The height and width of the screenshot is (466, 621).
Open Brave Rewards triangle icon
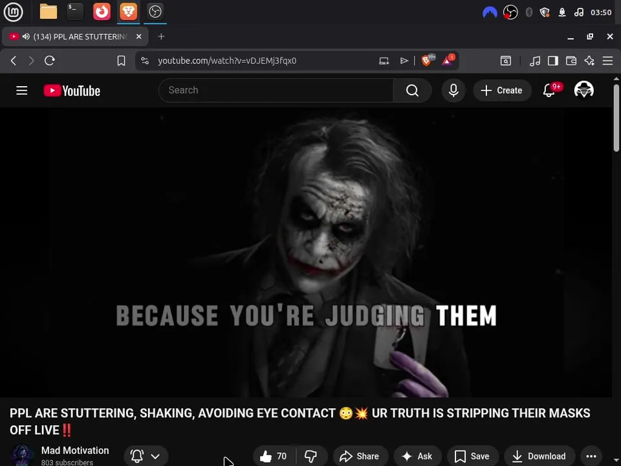pos(448,60)
